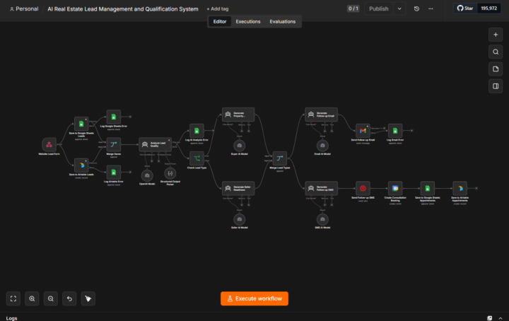The width and height of the screenshot is (509, 321).
Task: Select the Check Lead Type switch node
Action: click(197, 158)
